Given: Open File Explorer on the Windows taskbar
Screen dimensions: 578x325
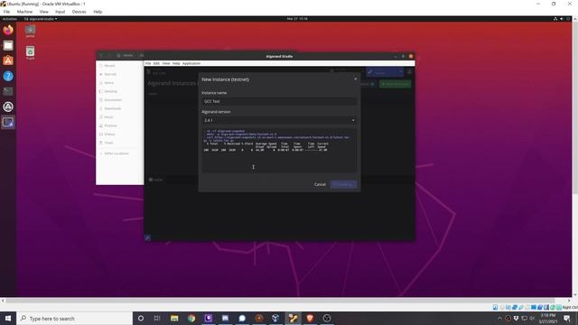Looking at the screenshot, I should tap(174, 319).
